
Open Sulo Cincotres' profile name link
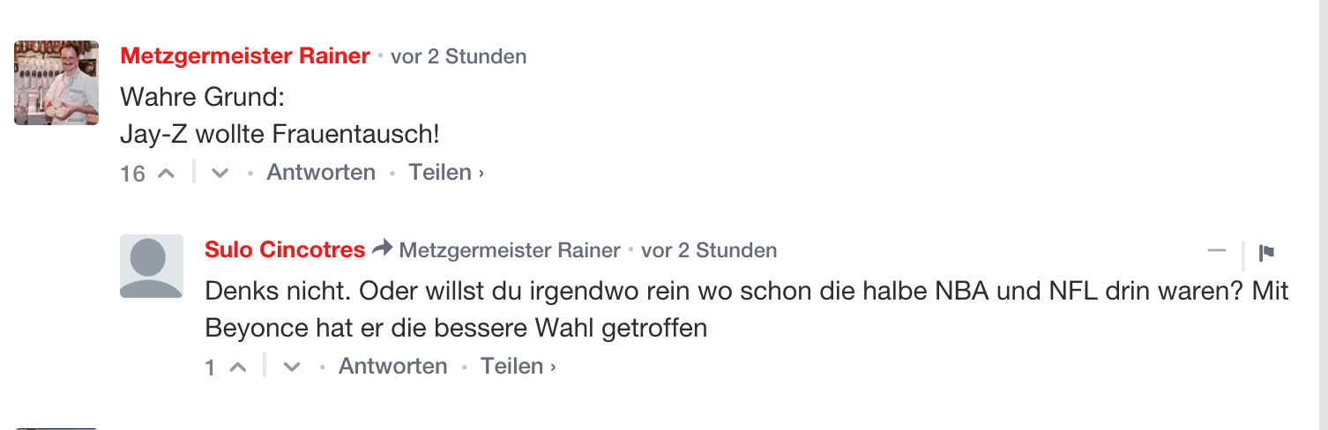coord(285,249)
